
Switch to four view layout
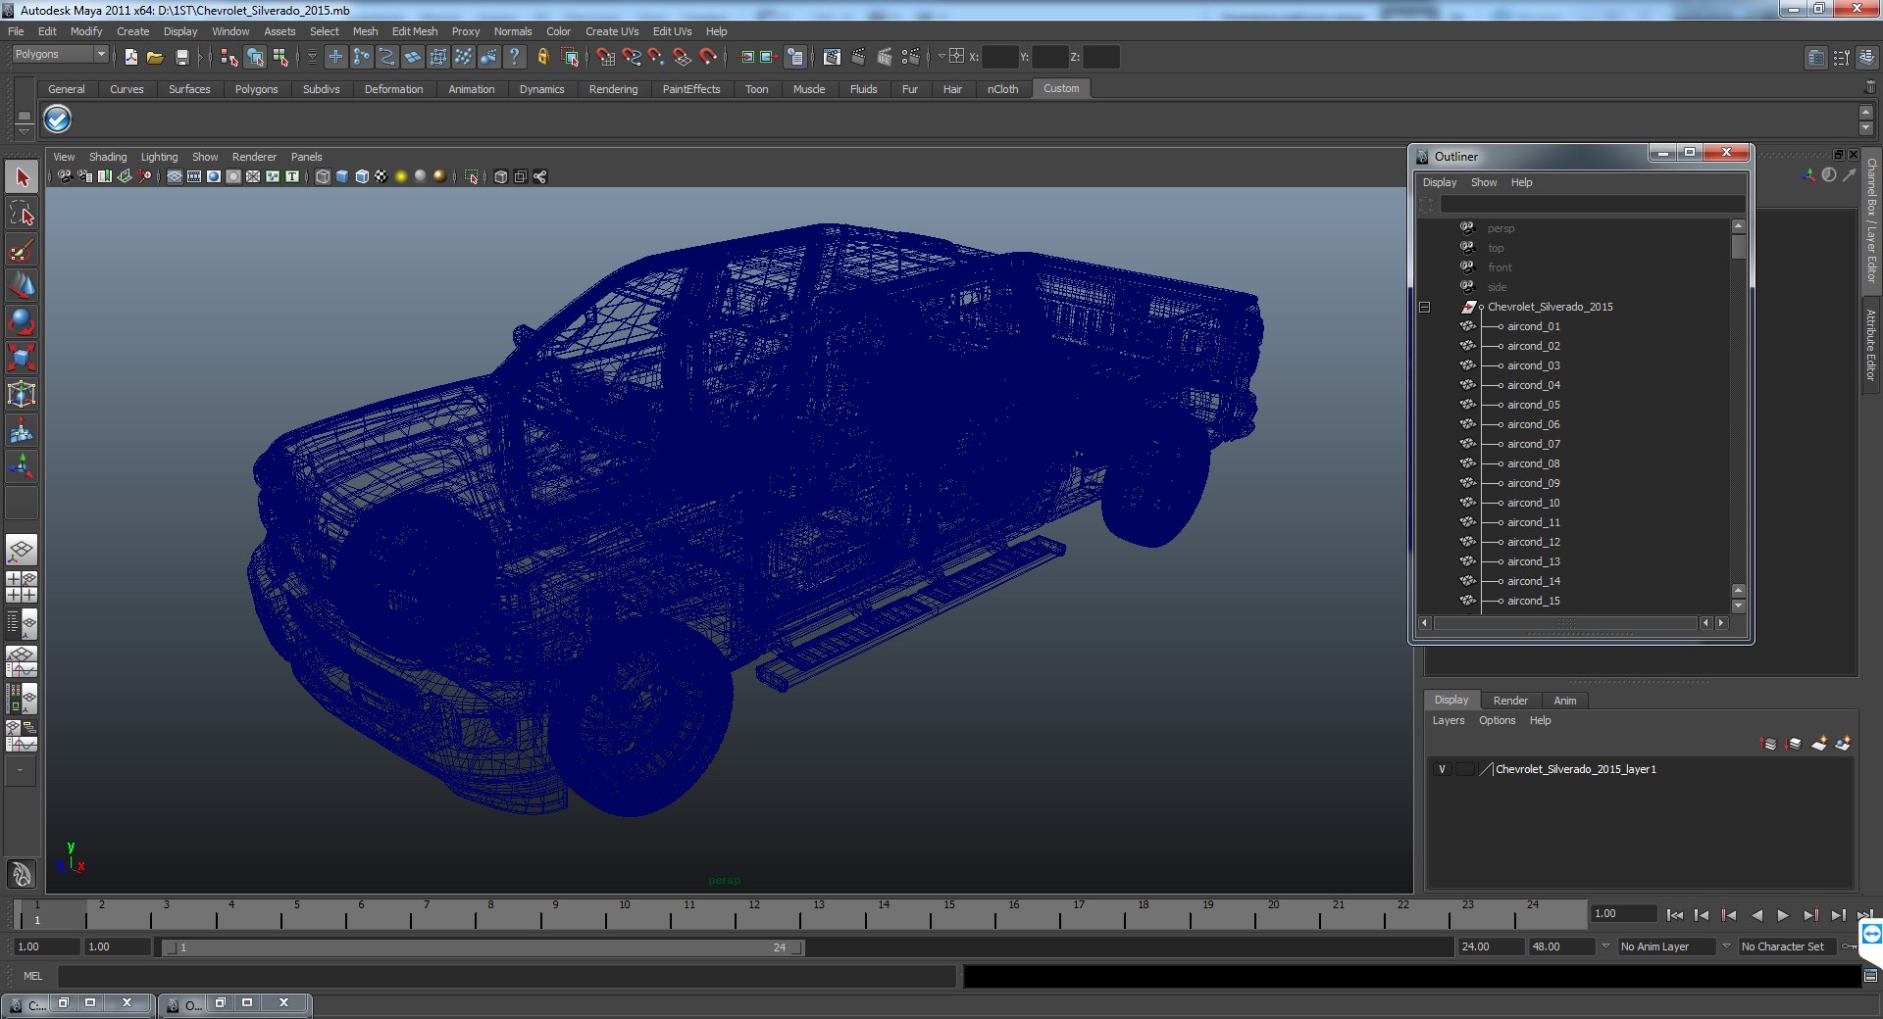(22, 587)
